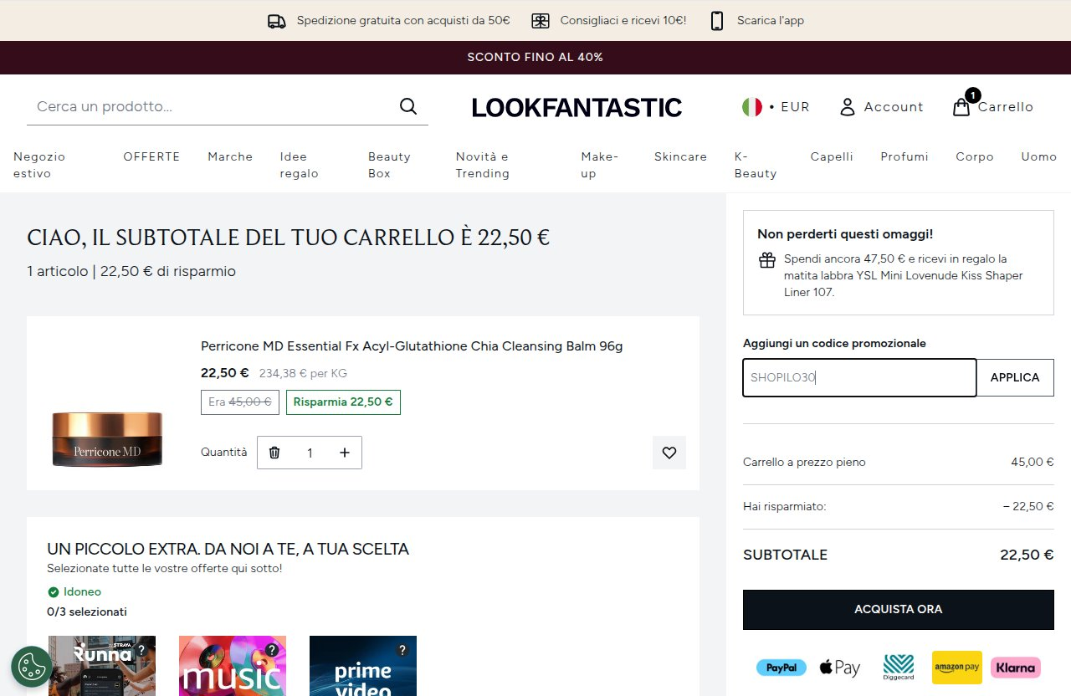Select the Runna offer thumbnail
The width and height of the screenshot is (1071, 696).
pyautogui.click(x=102, y=666)
